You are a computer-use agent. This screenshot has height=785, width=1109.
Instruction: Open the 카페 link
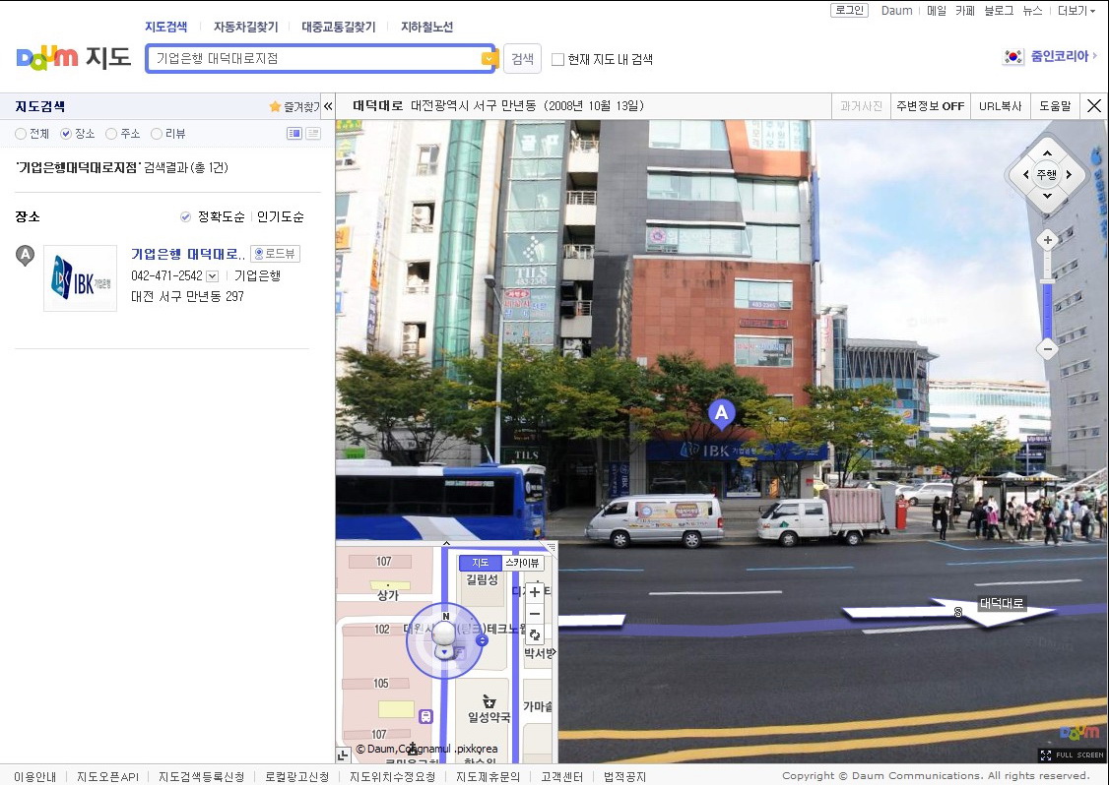965,11
